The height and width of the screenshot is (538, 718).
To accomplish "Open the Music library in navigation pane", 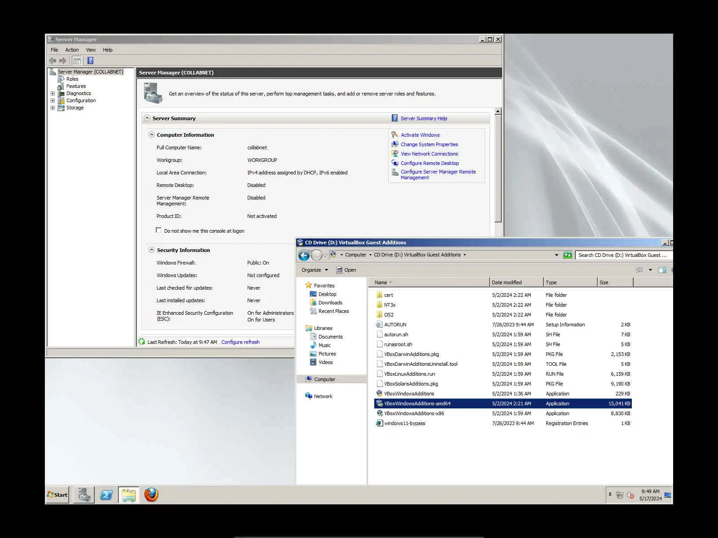I will (324, 345).
